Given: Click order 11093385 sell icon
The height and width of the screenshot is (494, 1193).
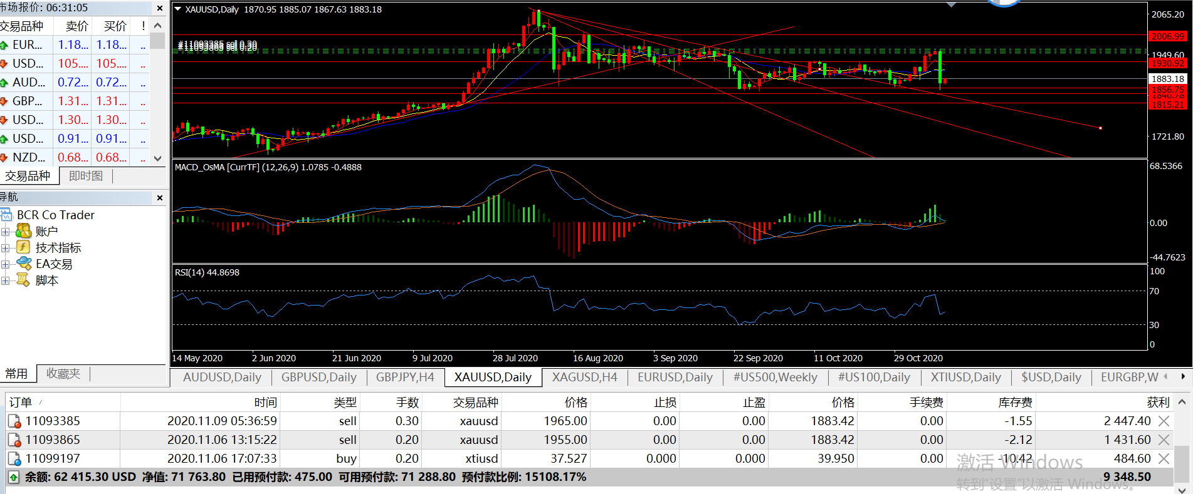Looking at the screenshot, I should click(14, 421).
